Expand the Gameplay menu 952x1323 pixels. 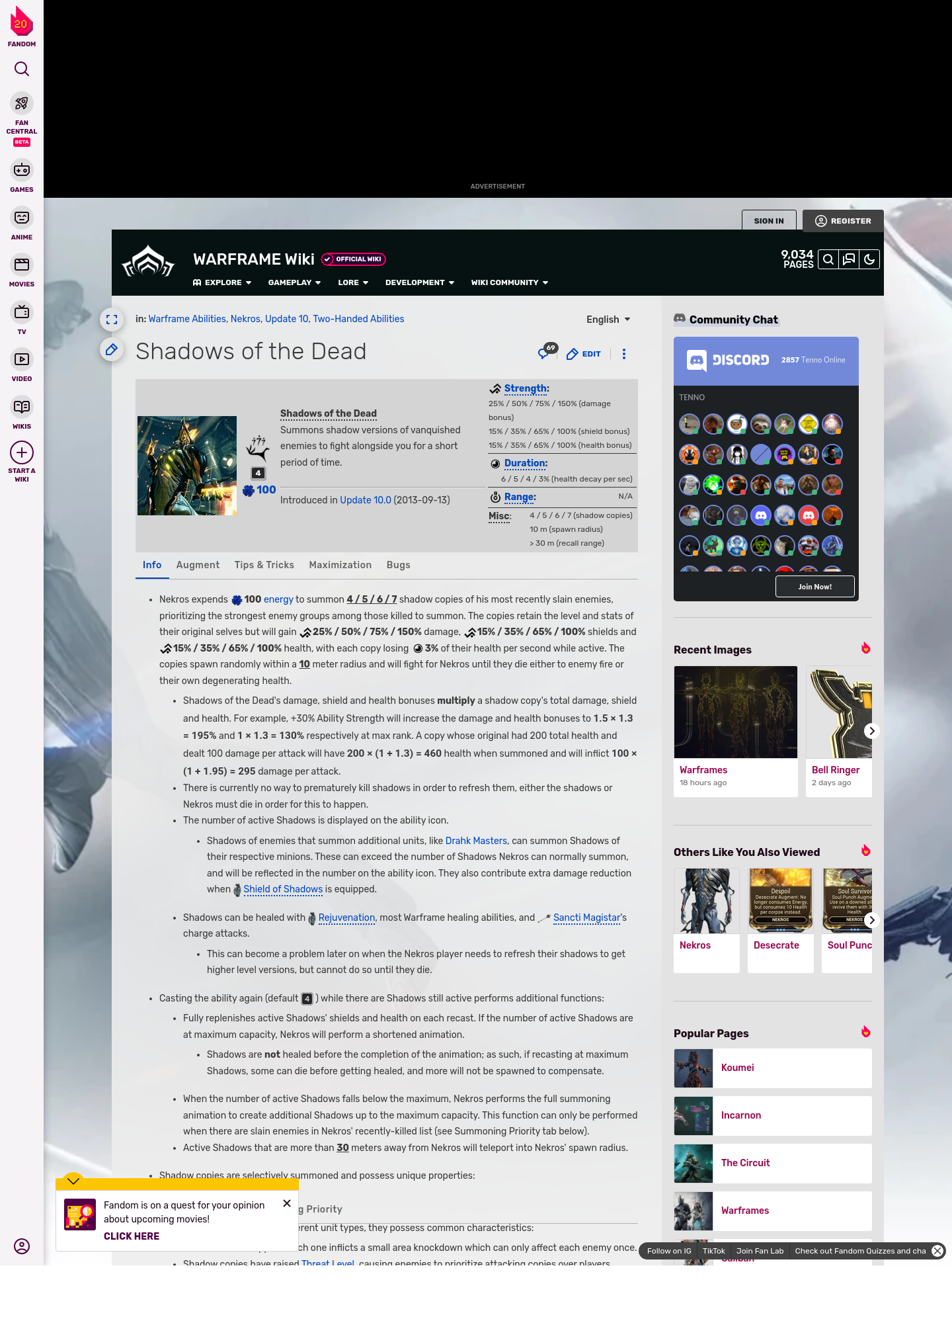pos(294,282)
